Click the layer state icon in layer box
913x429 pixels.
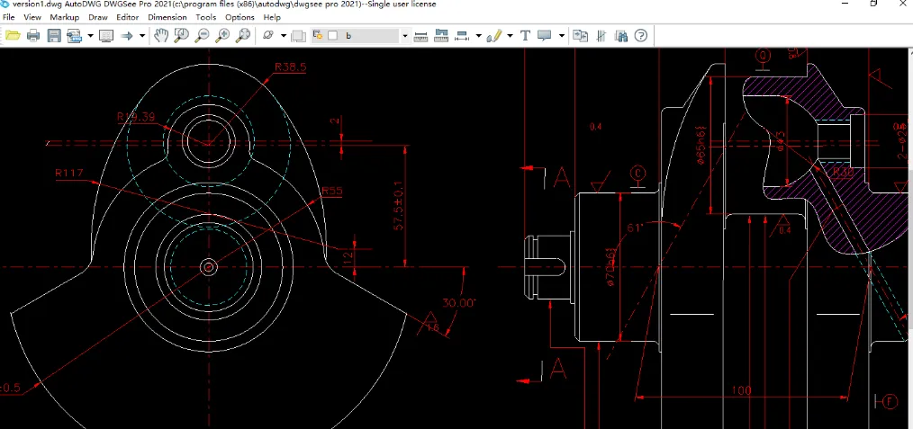coord(319,36)
